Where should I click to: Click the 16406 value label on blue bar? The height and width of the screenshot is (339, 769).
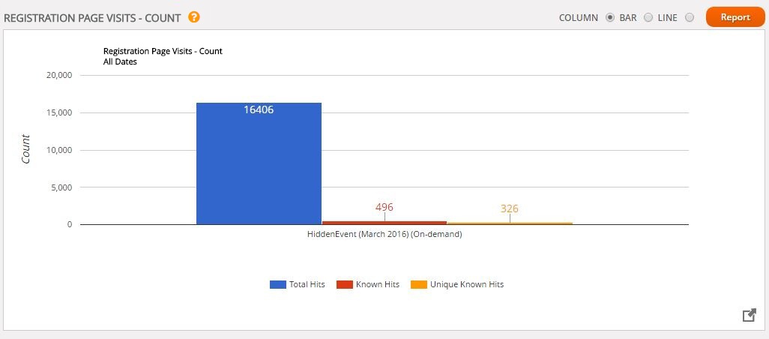point(259,110)
